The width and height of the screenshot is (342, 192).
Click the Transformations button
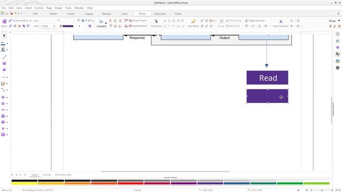(x=19, y=20)
